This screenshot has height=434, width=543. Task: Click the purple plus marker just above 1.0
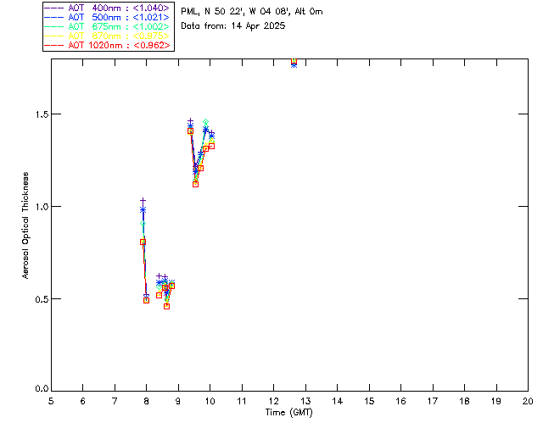coord(143,200)
